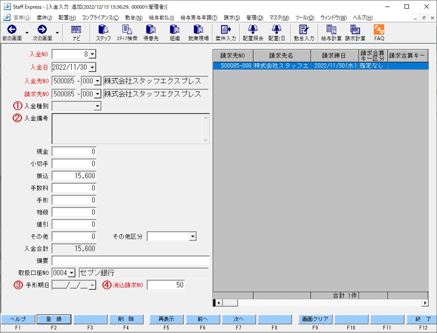This screenshot has width=437, height=333.
Task: Open the 勤怠(N) menu
Action: [x=134, y=18]
